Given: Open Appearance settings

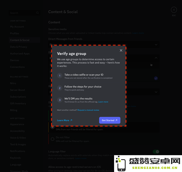Looking at the screenshot, I should pyautogui.click(x=17, y=124).
